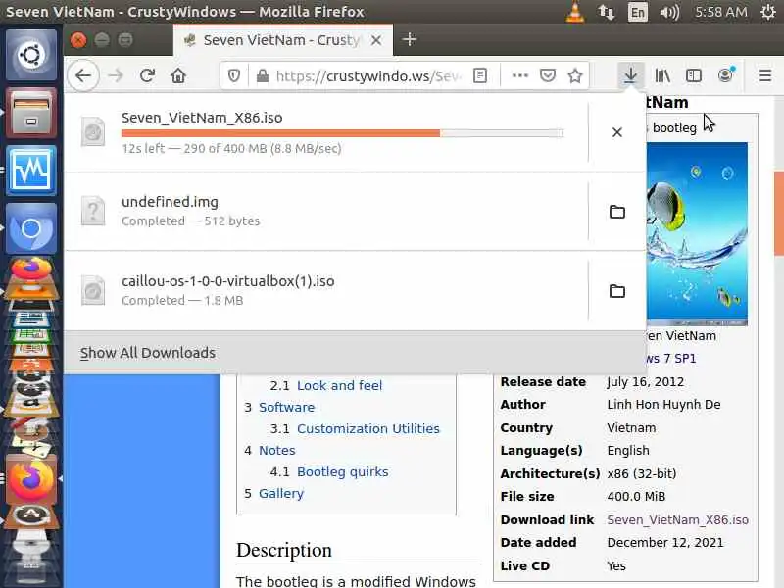Image resolution: width=784 pixels, height=588 pixels.
Task: Open the Library bookshelf icon
Action: click(x=662, y=76)
